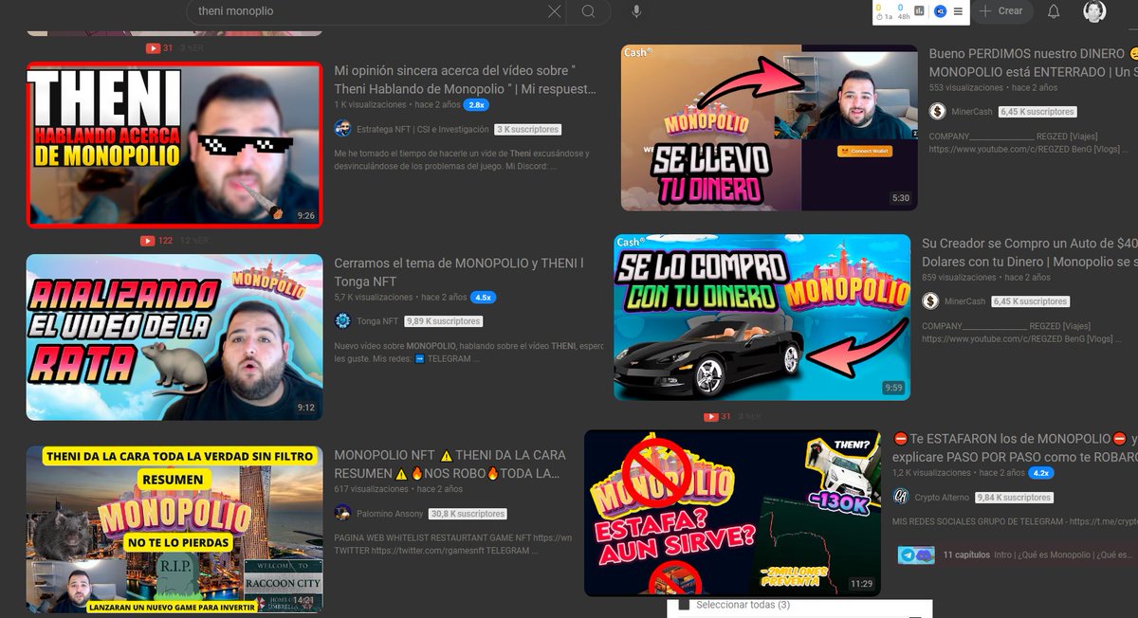Open the 11 capítulos chapters row

click(x=1015, y=554)
